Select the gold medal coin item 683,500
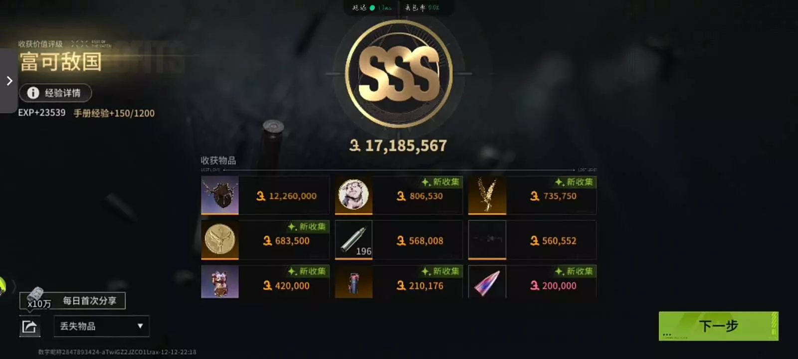The height and width of the screenshot is (359, 798). click(219, 240)
